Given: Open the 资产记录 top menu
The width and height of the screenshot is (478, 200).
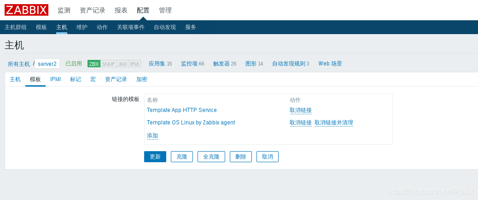Looking at the screenshot, I should click(x=93, y=10).
